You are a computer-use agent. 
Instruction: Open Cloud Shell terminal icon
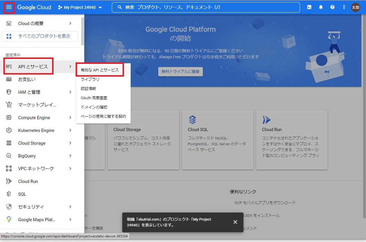point(309,7)
